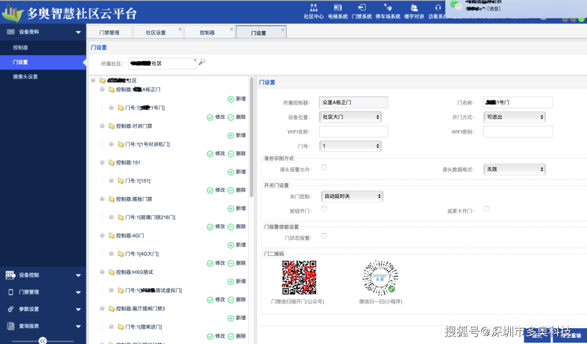
Task: Toggle the 按钮开门 checkbox
Action: pos(324,208)
